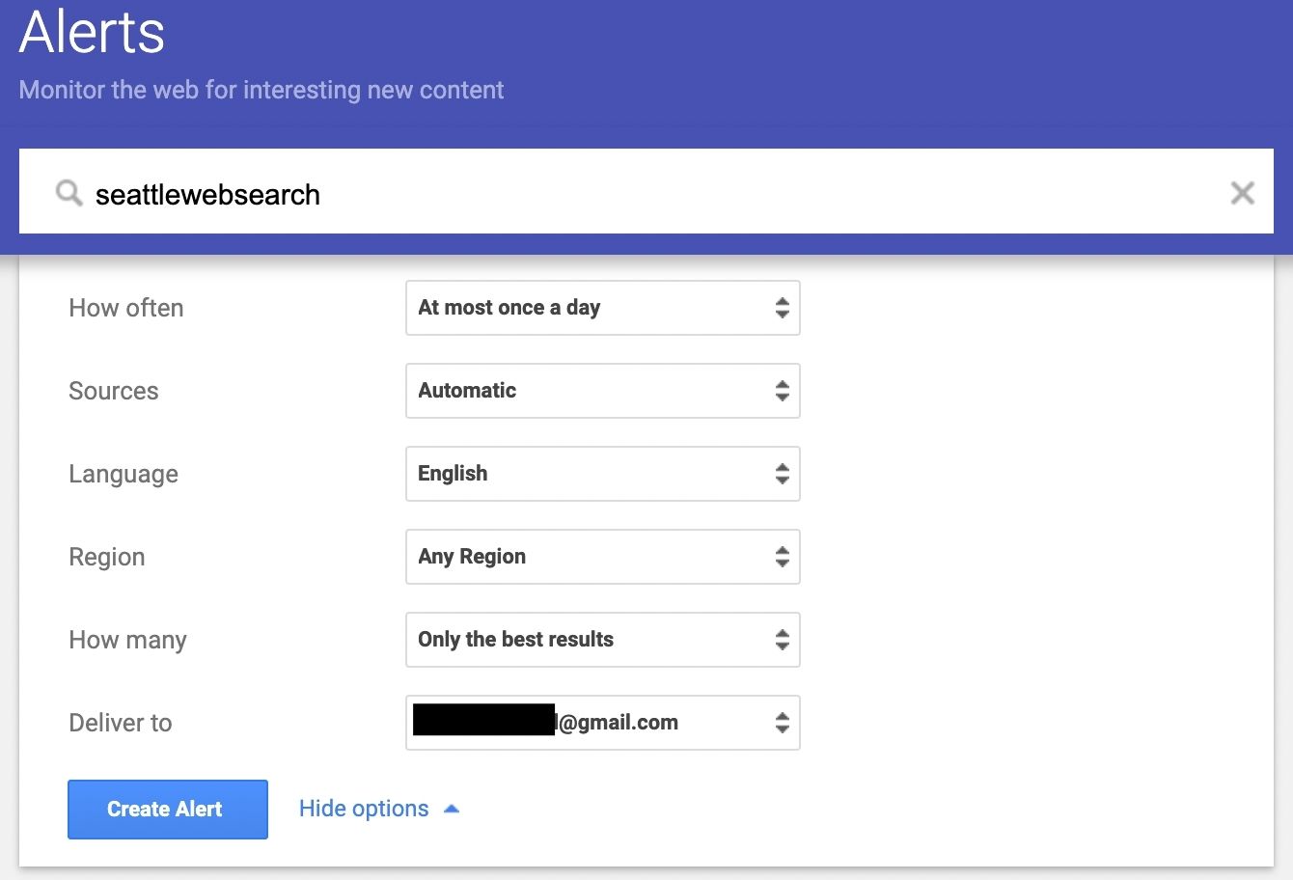Click the Create Alert button

click(x=167, y=809)
